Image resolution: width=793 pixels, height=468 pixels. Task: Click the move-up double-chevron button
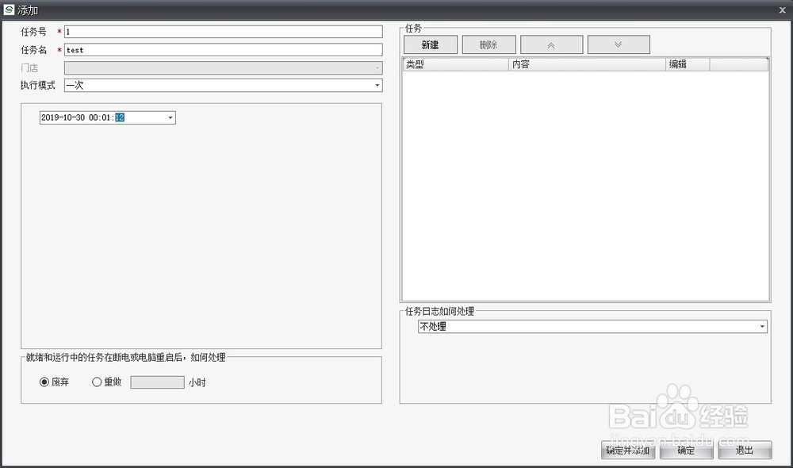pos(551,44)
